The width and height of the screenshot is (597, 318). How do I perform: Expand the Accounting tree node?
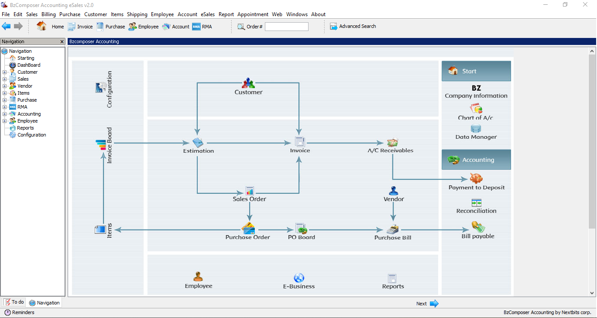click(x=4, y=114)
